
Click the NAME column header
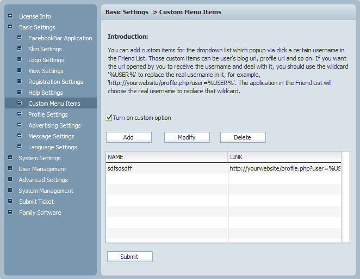pos(166,157)
